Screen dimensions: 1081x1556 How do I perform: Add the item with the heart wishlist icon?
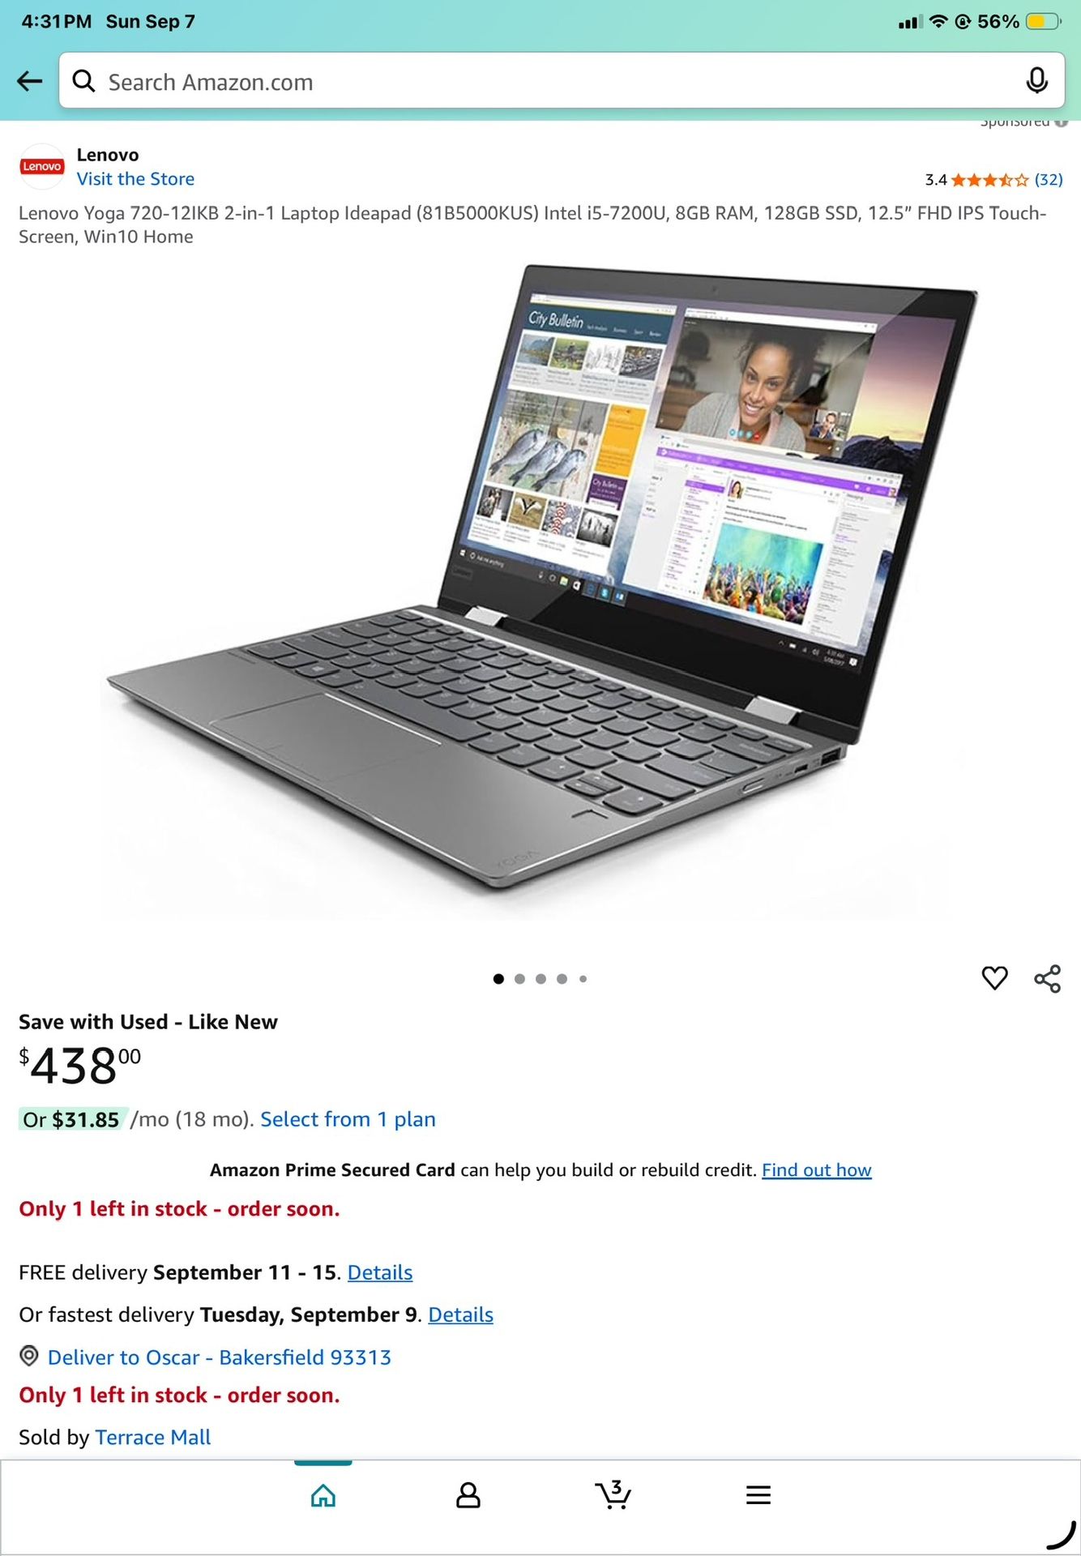[994, 978]
